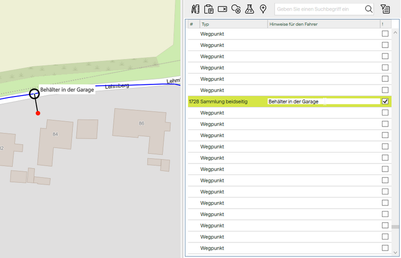Viewport: 401px width, 258px height.
Task: Click the clipboard paste icon in toolbar
Action: [x=209, y=9]
